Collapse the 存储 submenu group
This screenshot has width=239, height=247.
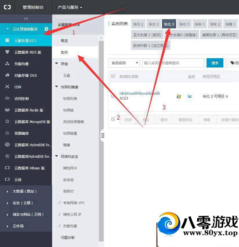point(56,63)
